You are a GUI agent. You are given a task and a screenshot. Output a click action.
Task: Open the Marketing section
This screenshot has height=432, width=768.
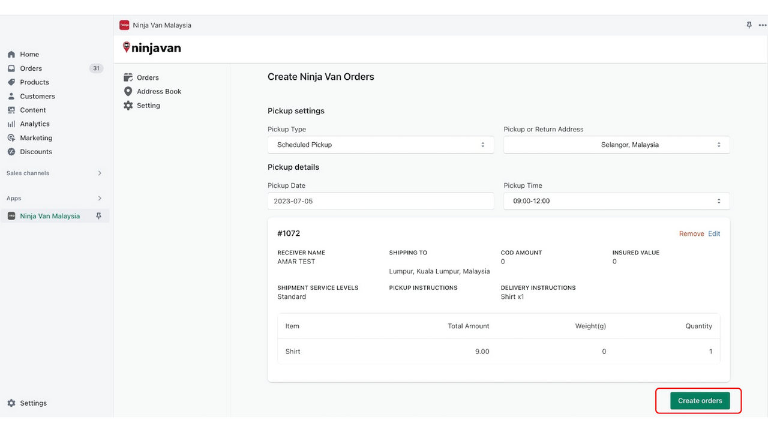click(35, 137)
